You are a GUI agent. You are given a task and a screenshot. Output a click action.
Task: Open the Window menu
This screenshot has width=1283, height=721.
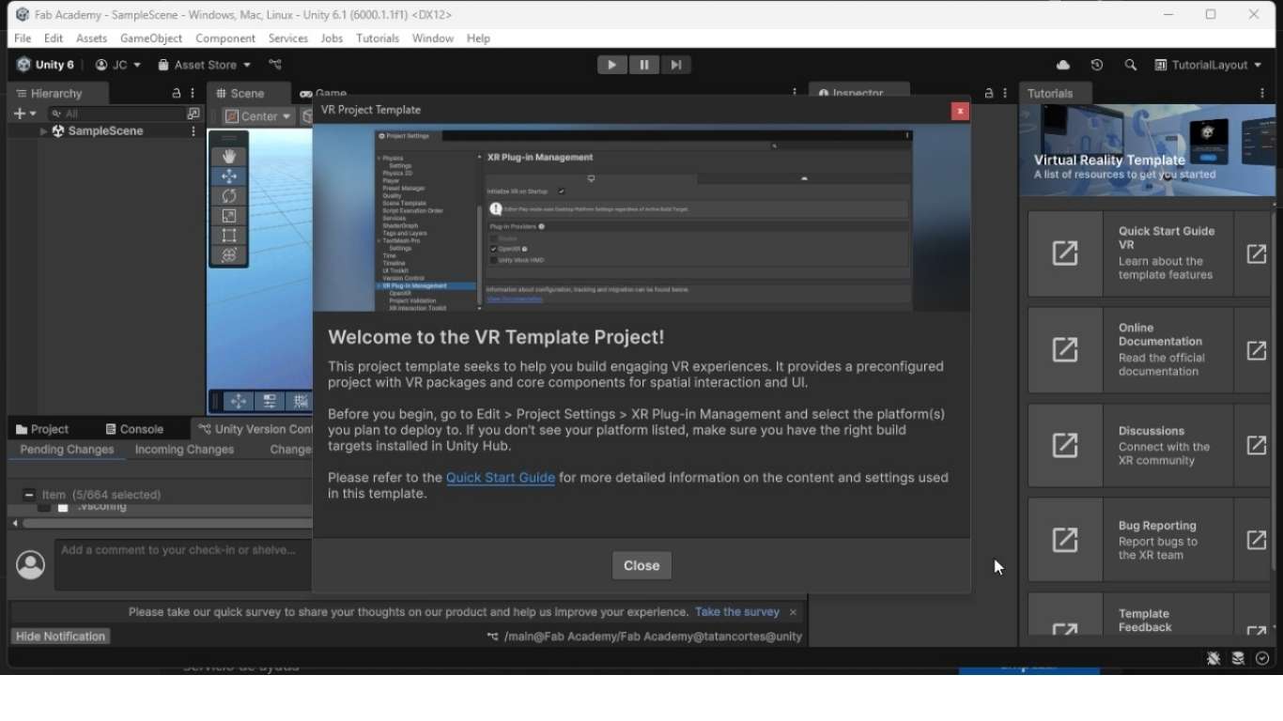433,38
